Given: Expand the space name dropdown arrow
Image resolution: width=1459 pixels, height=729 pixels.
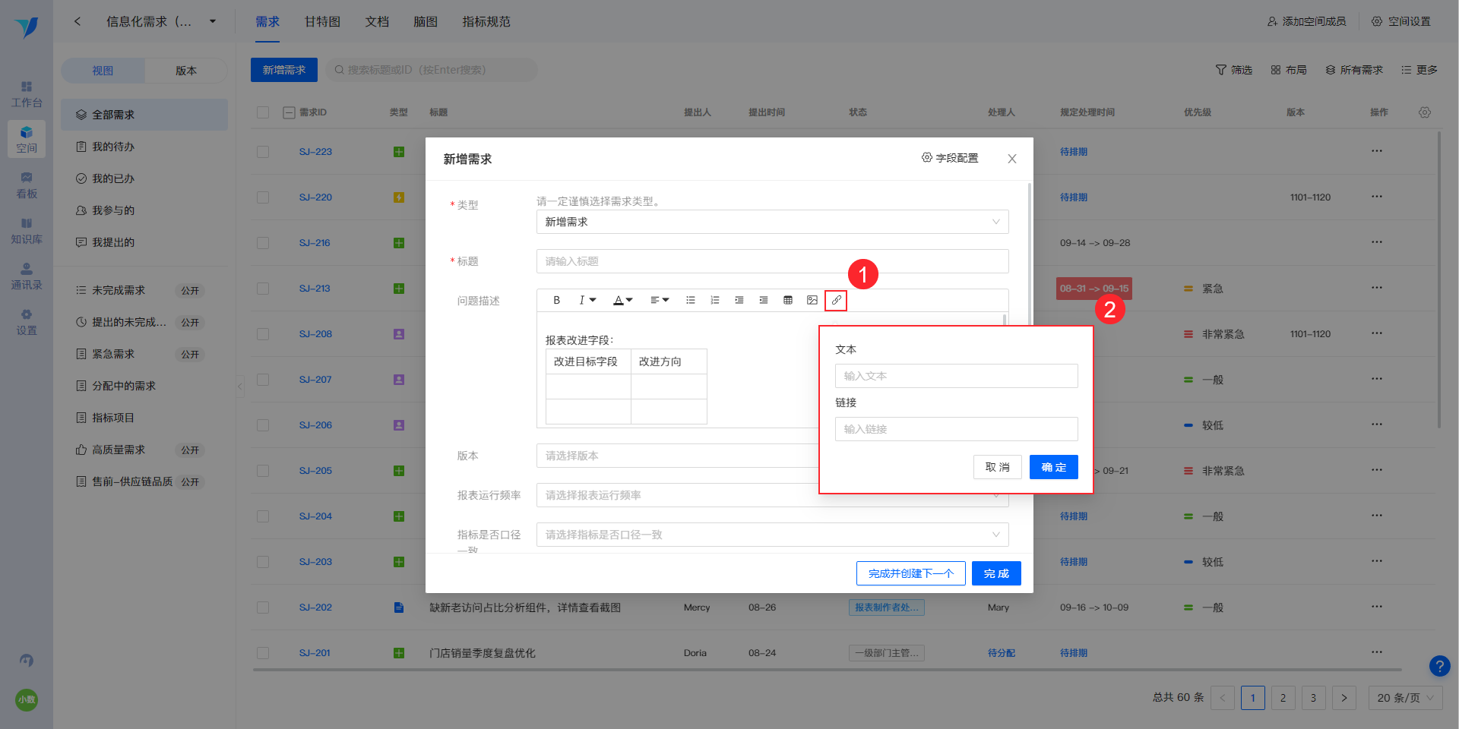Looking at the screenshot, I should pos(213,21).
